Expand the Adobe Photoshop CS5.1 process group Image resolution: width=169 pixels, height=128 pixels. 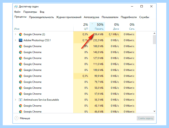pyautogui.click(x=16, y=40)
